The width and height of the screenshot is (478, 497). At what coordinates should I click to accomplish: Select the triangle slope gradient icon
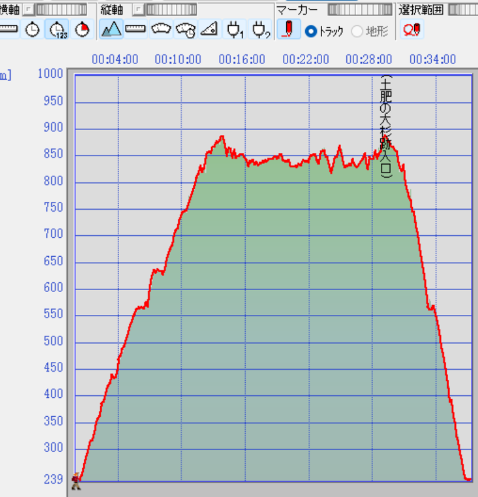coord(209,29)
